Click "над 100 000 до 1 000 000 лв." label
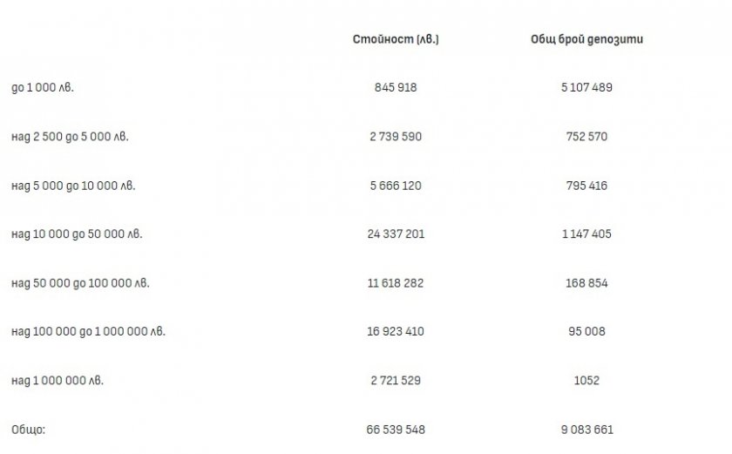The image size is (732, 454). coord(88,332)
